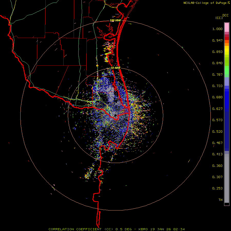Pick the dark red color bar segment
This screenshot has height=231, width=231.
[227, 38]
